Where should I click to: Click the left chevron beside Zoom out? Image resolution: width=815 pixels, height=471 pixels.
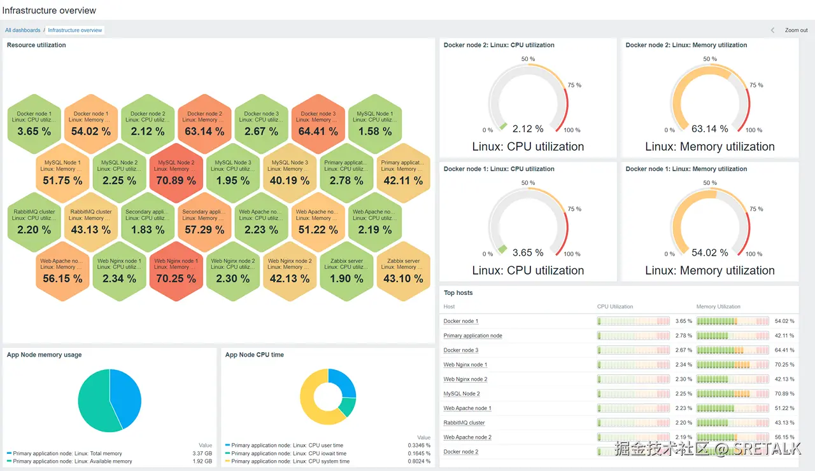[x=772, y=30]
